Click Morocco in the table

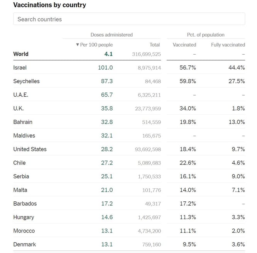pyautogui.click(x=24, y=231)
